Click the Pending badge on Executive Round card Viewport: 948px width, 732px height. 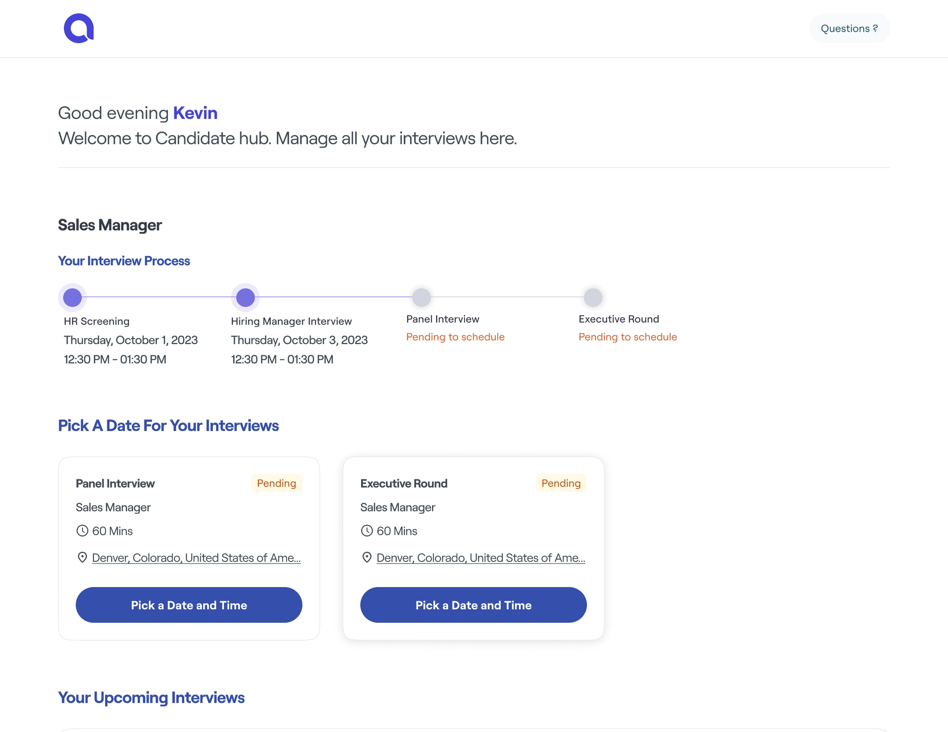pos(561,483)
